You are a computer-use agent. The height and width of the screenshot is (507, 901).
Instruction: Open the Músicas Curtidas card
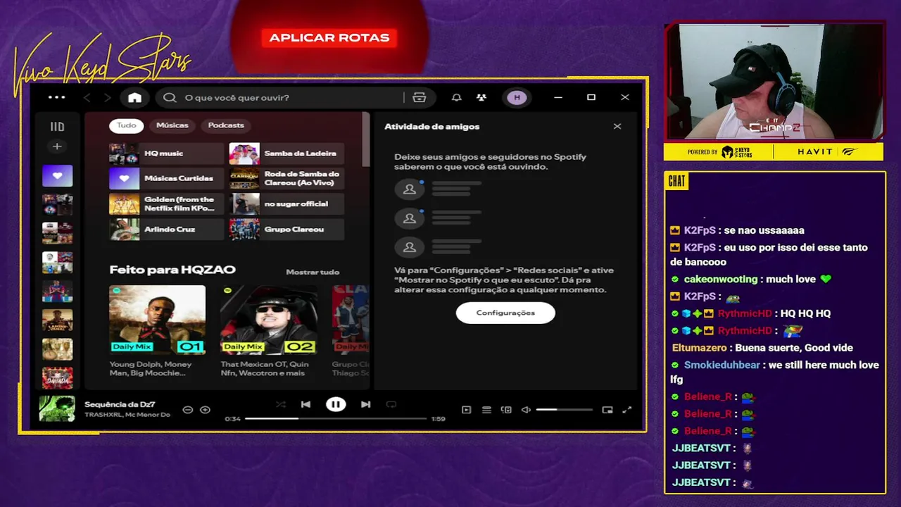click(x=166, y=179)
